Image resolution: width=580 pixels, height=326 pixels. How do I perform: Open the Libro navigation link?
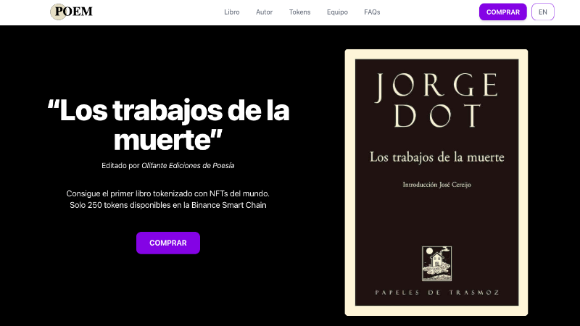coord(232,12)
